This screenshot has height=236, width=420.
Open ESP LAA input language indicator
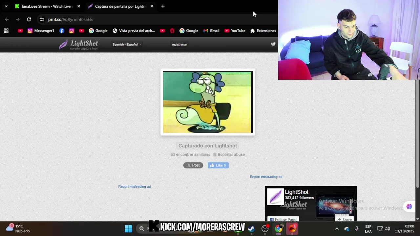368,229
